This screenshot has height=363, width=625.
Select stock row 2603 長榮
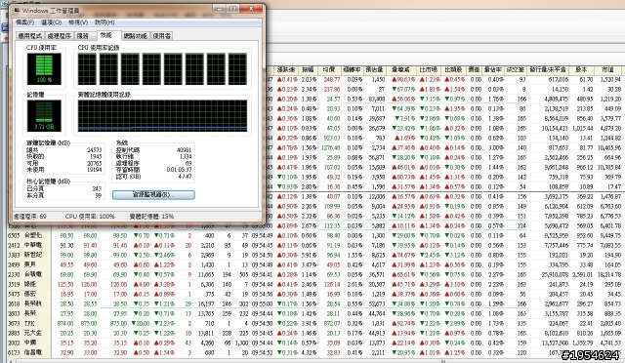[314, 313]
